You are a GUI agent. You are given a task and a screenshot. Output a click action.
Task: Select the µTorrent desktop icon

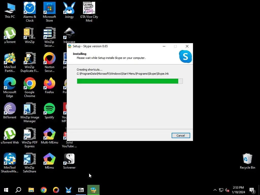pyautogui.click(x=10, y=35)
